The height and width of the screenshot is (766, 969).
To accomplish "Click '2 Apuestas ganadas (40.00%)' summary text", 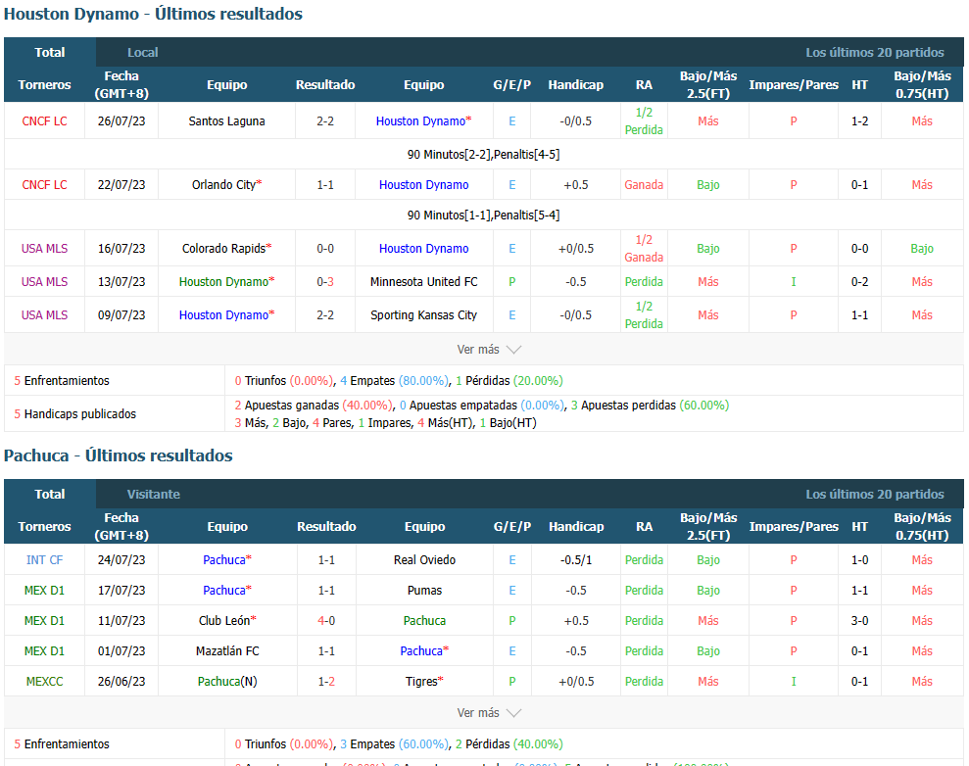I will click(x=314, y=406).
